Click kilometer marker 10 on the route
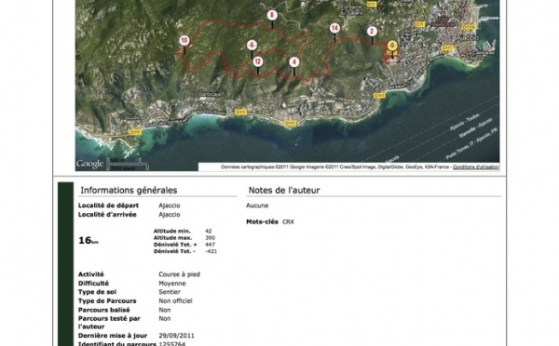559x346 pixels. [x=184, y=40]
